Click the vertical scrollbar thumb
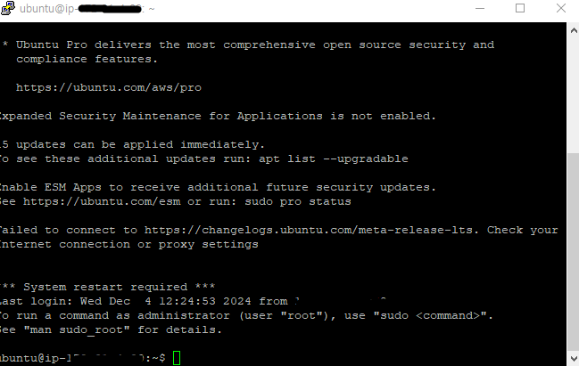Viewport: 579px width, 366px height. 573,250
